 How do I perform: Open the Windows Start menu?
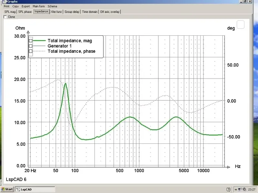click(x=7, y=189)
